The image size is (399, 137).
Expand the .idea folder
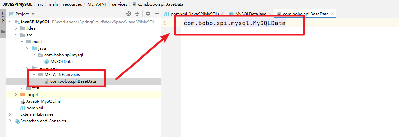16,28
